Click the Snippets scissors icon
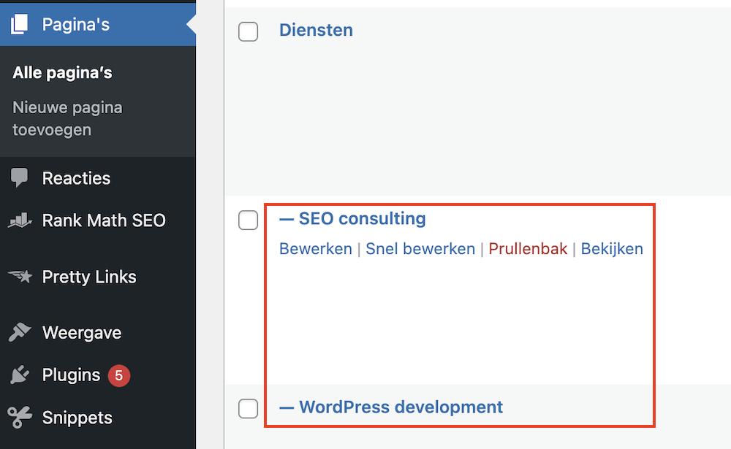The image size is (731, 449). (19, 418)
